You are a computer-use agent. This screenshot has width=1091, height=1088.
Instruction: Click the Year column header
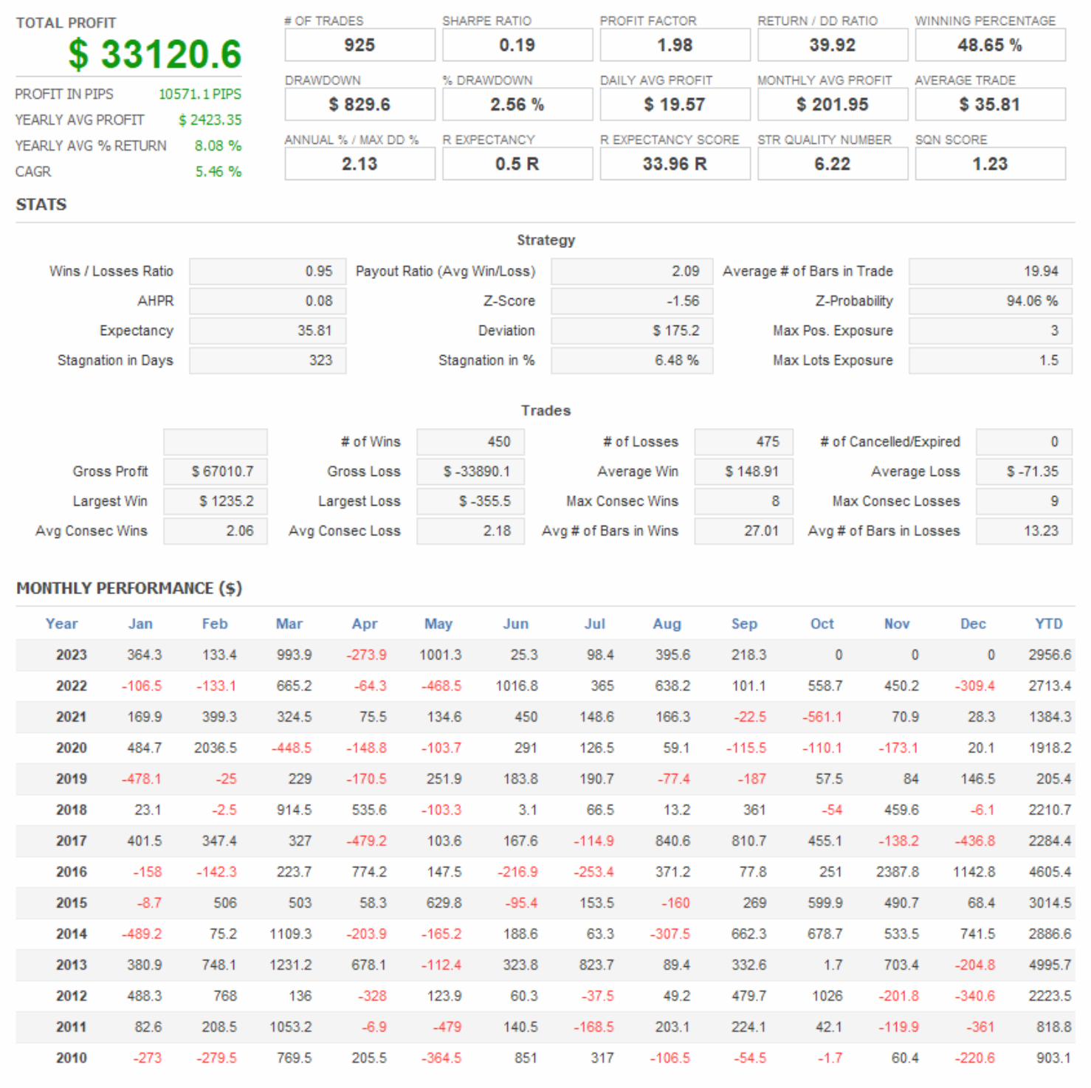click(61, 624)
